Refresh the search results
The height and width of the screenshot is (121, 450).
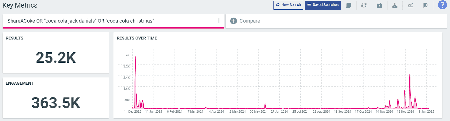tap(364, 5)
